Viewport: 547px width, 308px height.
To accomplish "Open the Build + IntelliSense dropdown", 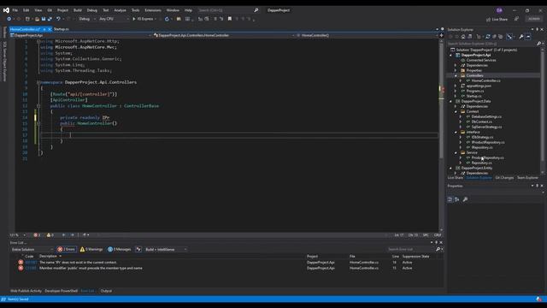I will click(x=166, y=249).
